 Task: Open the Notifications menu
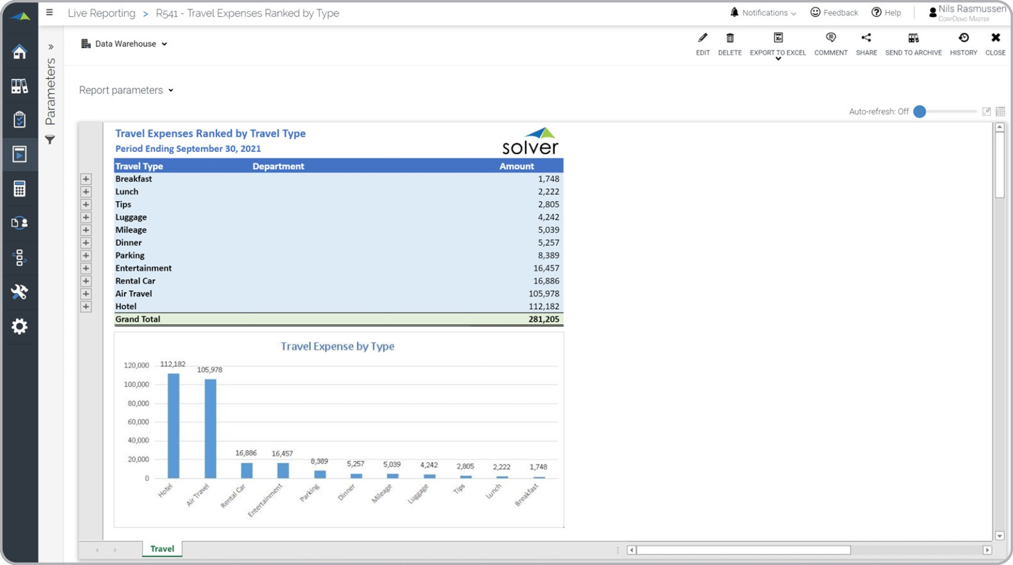pyautogui.click(x=763, y=12)
